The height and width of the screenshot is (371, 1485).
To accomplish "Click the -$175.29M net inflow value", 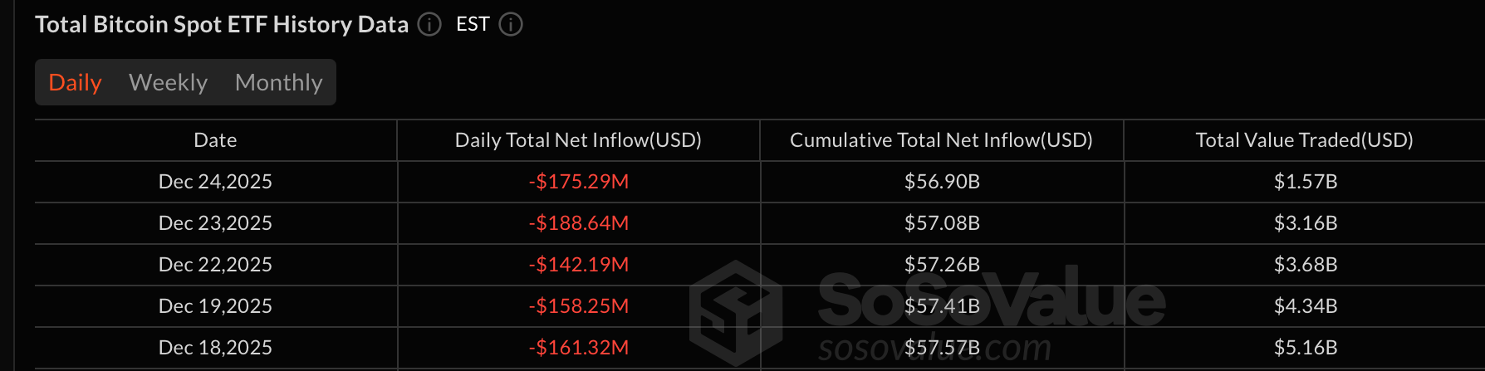I will coord(578,182).
